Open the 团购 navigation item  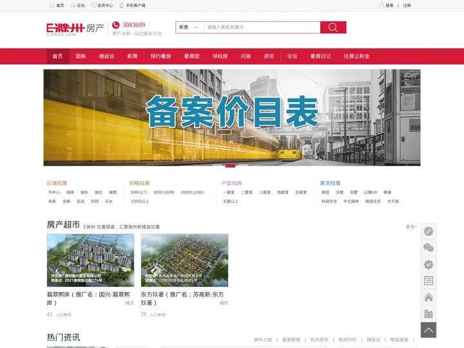coord(81,56)
